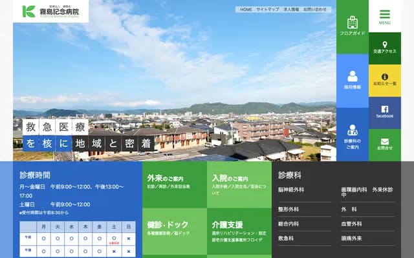Open the 外来のご案内 green tile

click(175, 182)
